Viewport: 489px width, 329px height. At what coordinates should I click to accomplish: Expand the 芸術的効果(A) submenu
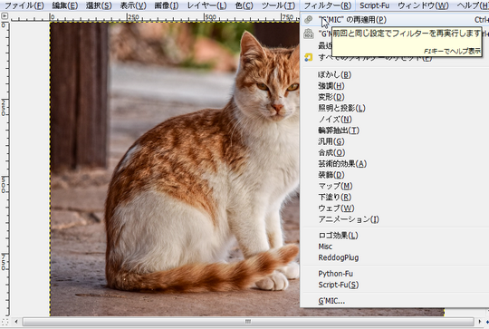point(395,163)
